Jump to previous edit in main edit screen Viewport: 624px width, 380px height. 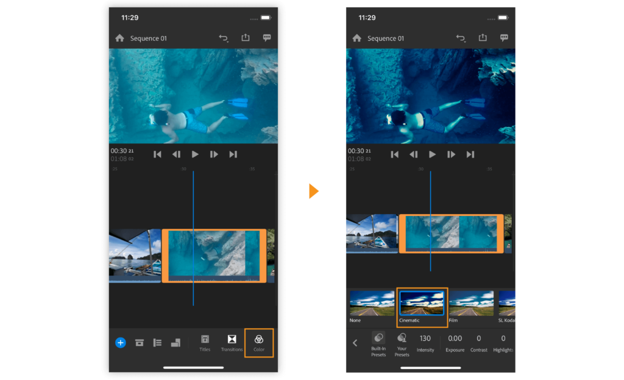click(158, 154)
